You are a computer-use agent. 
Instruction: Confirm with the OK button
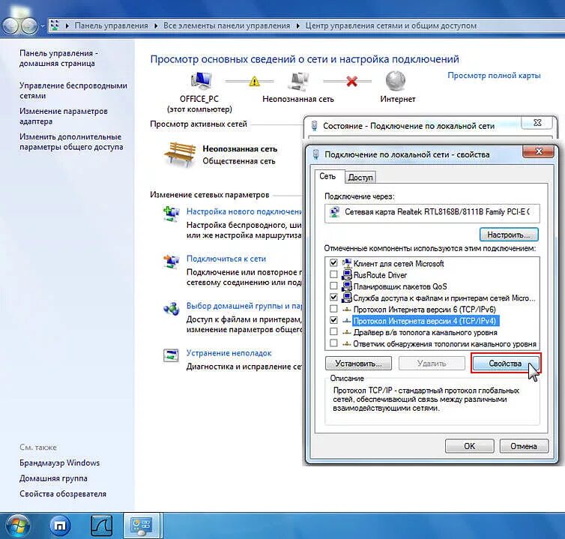(470, 446)
